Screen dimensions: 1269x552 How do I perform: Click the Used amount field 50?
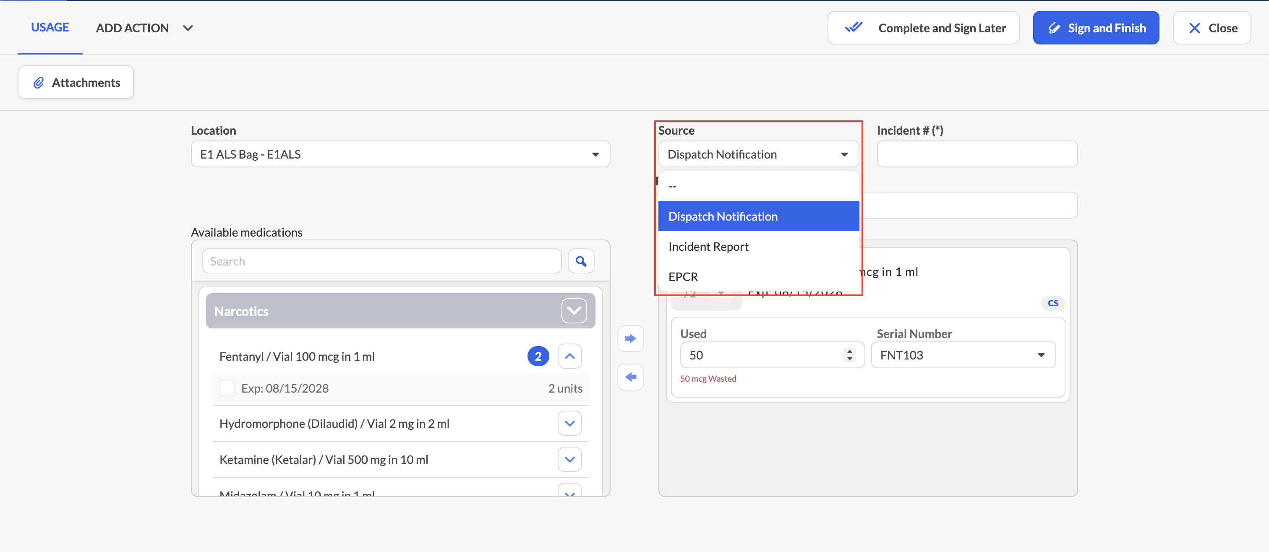coord(772,355)
